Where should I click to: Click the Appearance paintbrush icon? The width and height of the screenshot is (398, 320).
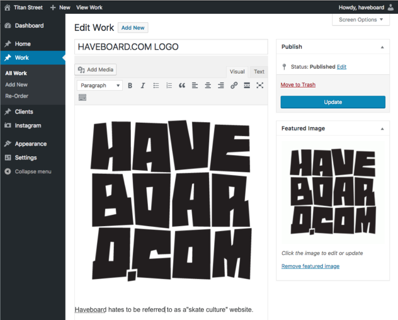8,143
